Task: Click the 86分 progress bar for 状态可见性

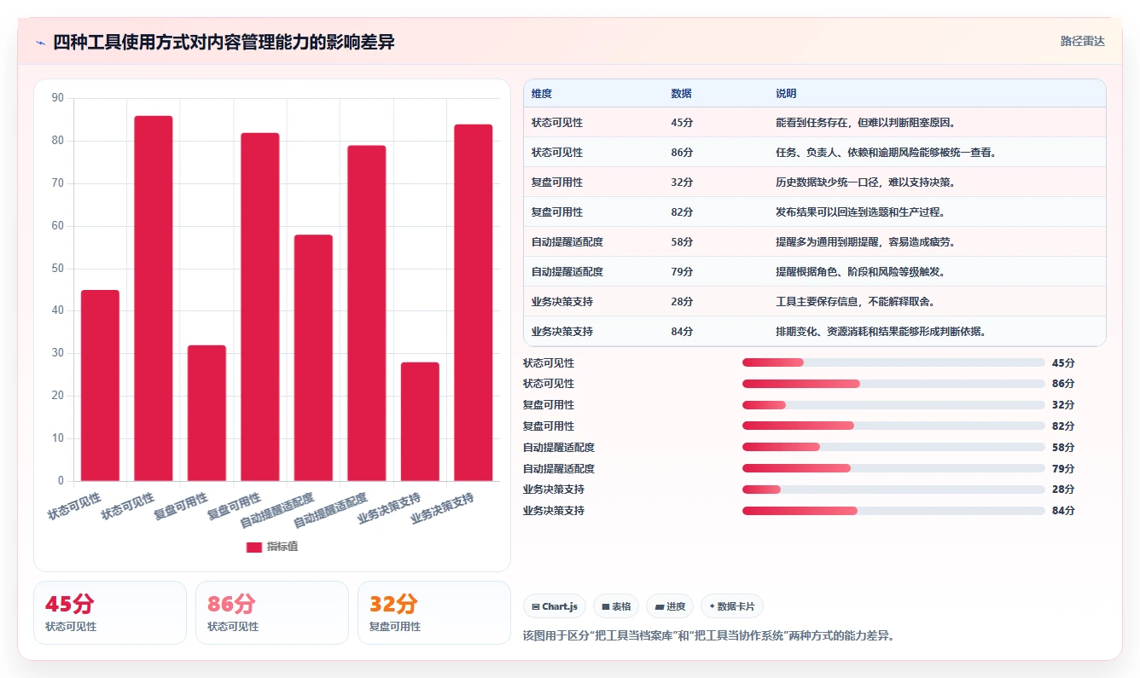Action: pyautogui.click(x=893, y=384)
